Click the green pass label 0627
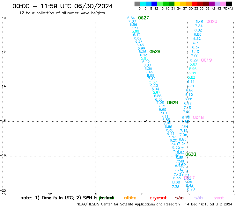 (x=143, y=18)
